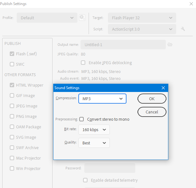Enable SWC publish checkbox
Image resolution: width=196 pixels, height=188 pixels.
12,64
